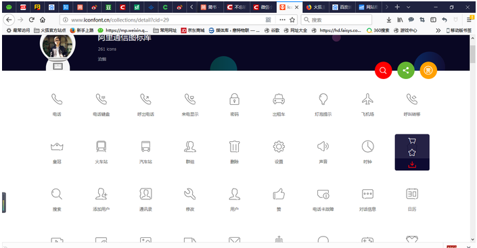Open the Firefox library icon
The height and width of the screenshot is (248, 477).
(400, 20)
